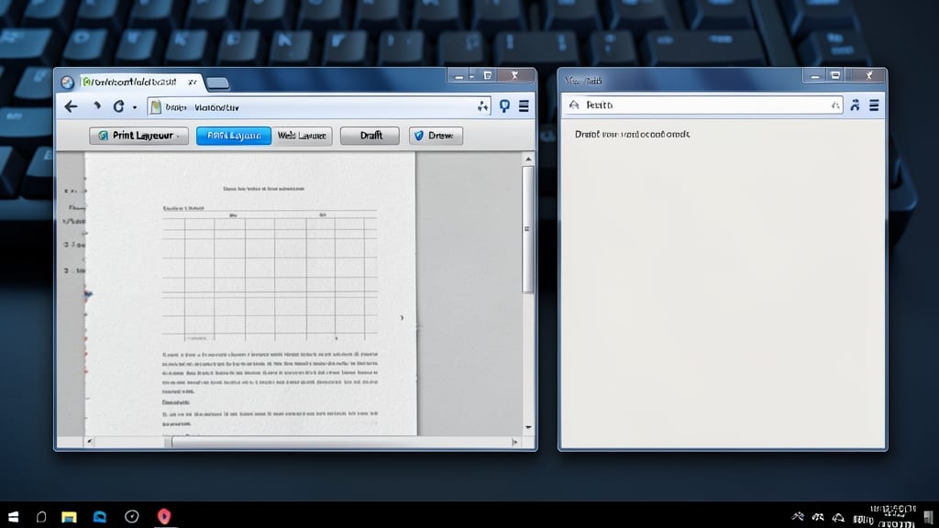This screenshot has height=528, width=939.
Task: Click the horizontal scrollbar right arrow
Action: 514,443
